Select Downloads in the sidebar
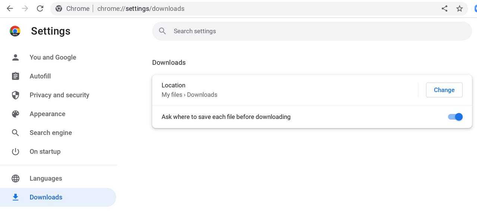477x211 pixels. (46, 197)
